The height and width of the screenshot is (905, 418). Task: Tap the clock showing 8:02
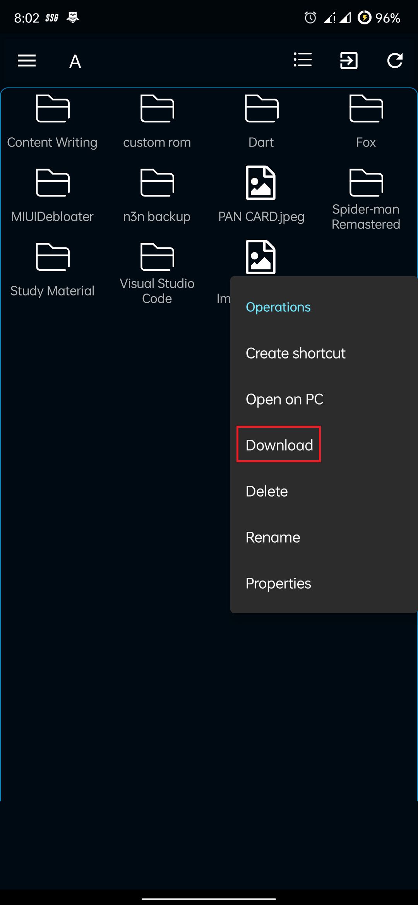click(x=27, y=18)
